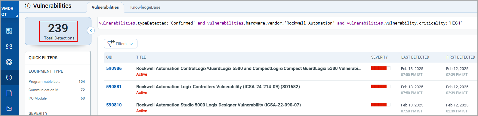Click the Active status under QID 590986

142,74
